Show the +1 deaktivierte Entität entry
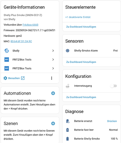Image resolution: width=121 pixels, height=143 pixels. coord(78,17)
